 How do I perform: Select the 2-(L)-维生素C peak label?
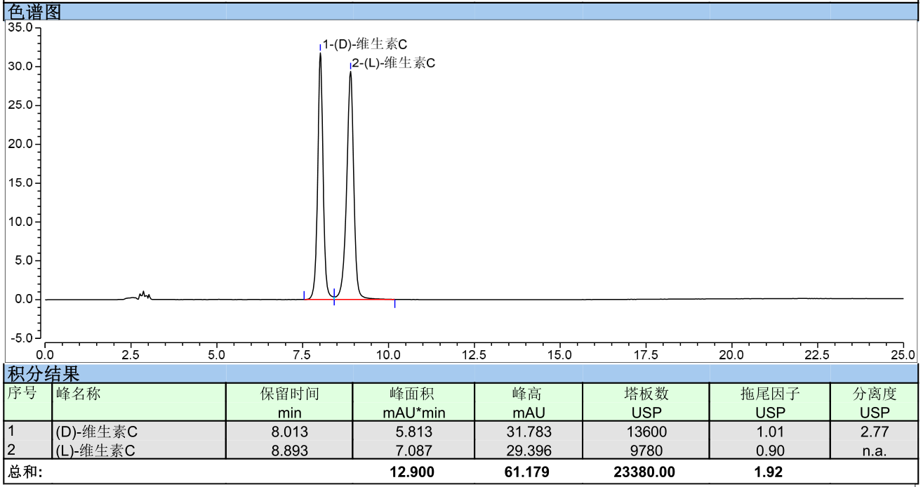[x=393, y=63]
